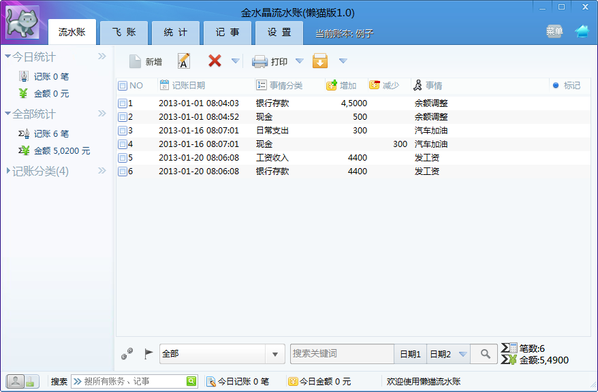598x392 pixels.
Task: Check the checkbox for record 1
Action: pos(123,103)
